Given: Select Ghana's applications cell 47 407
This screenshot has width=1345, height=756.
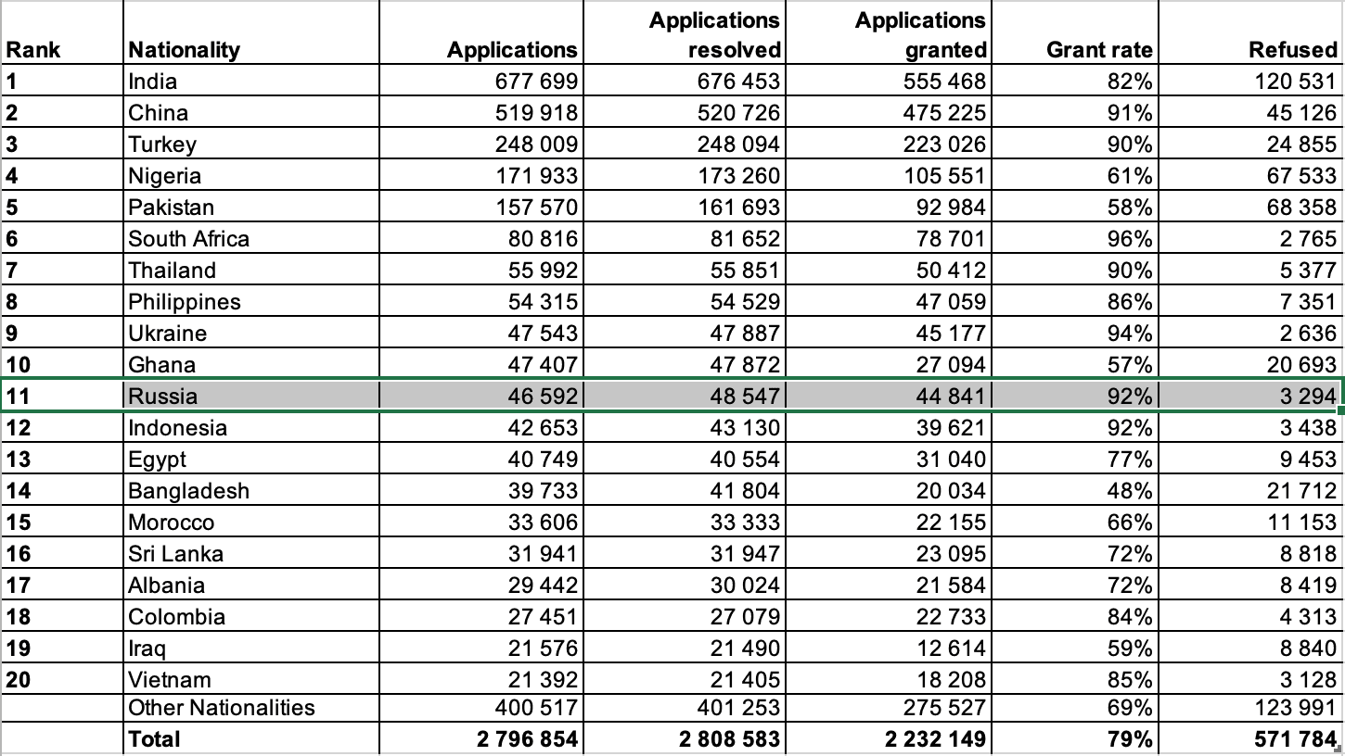Looking at the screenshot, I should click(x=480, y=365).
